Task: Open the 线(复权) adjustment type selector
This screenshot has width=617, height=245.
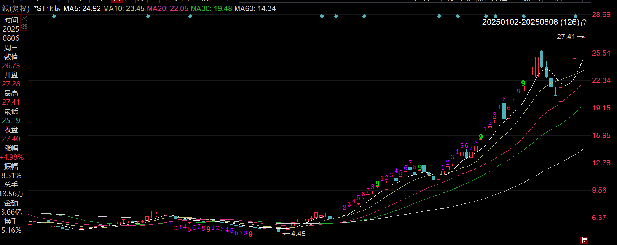Action: coord(16,8)
